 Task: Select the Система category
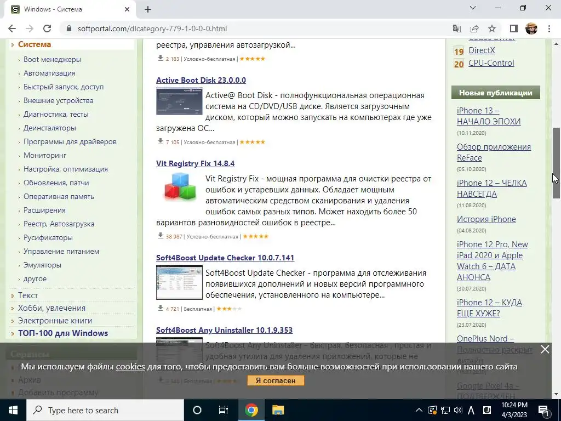click(x=35, y=44)
